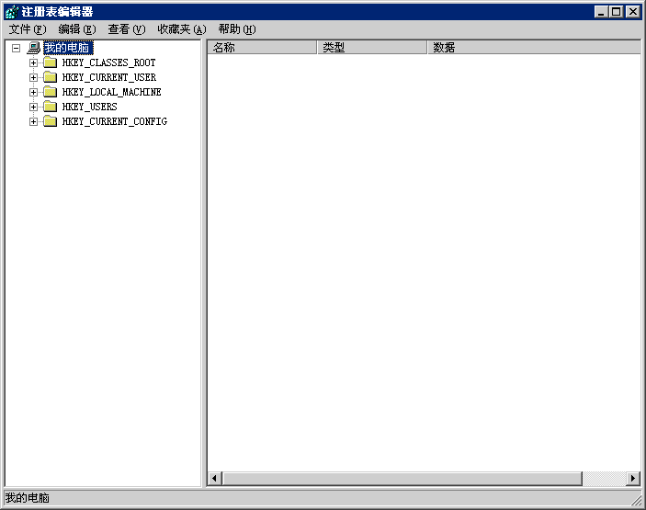The image size is (646, 510).
Task: Open the 查看(V) menu
Action: (x=127, y=29)
